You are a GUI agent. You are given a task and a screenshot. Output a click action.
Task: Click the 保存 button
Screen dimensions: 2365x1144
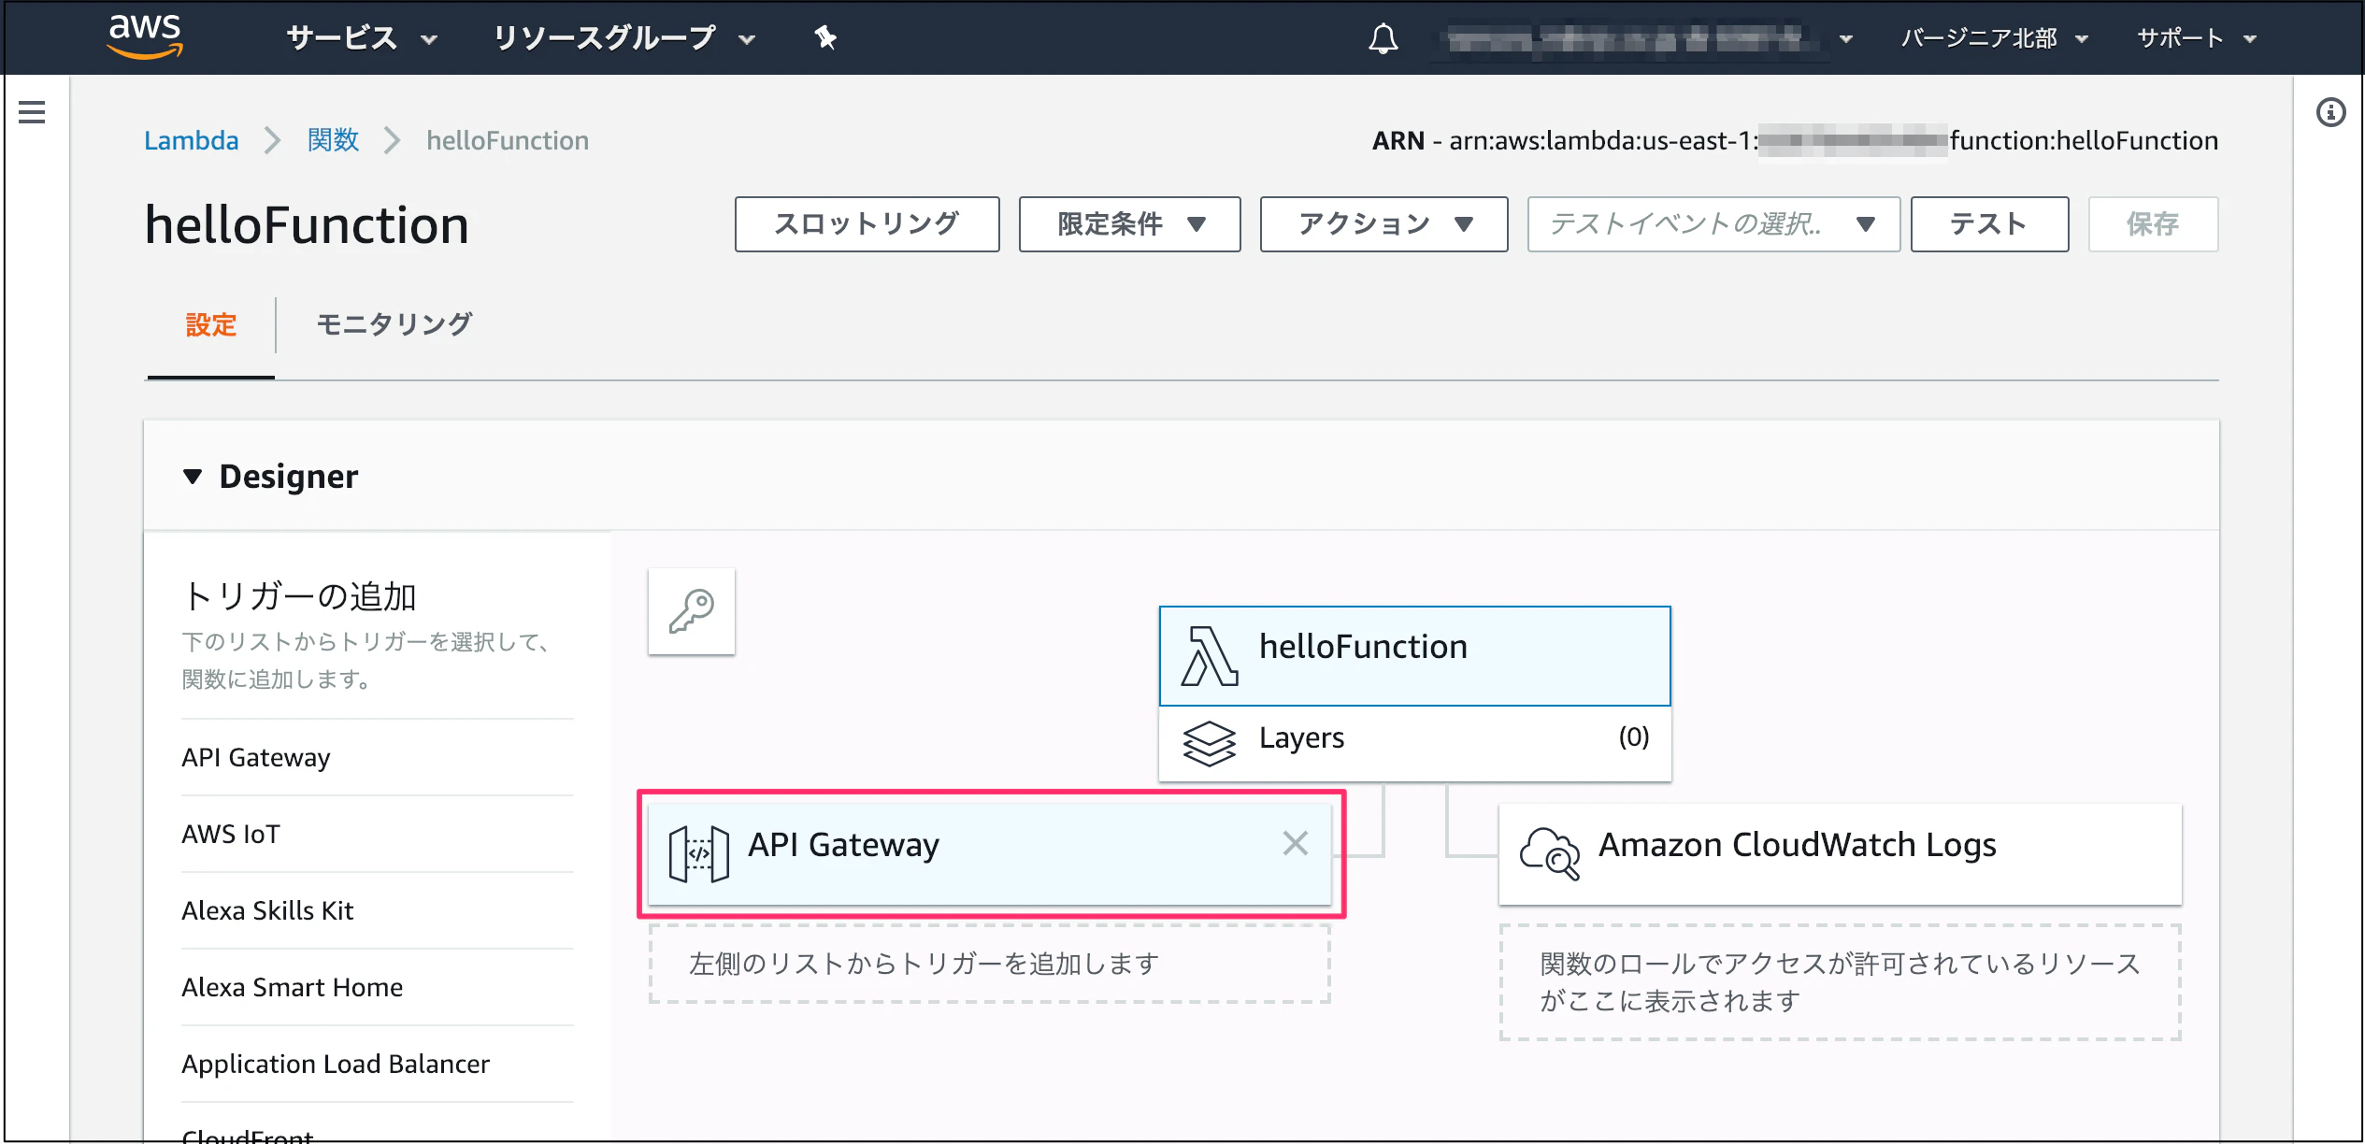tap(2153, 224)
